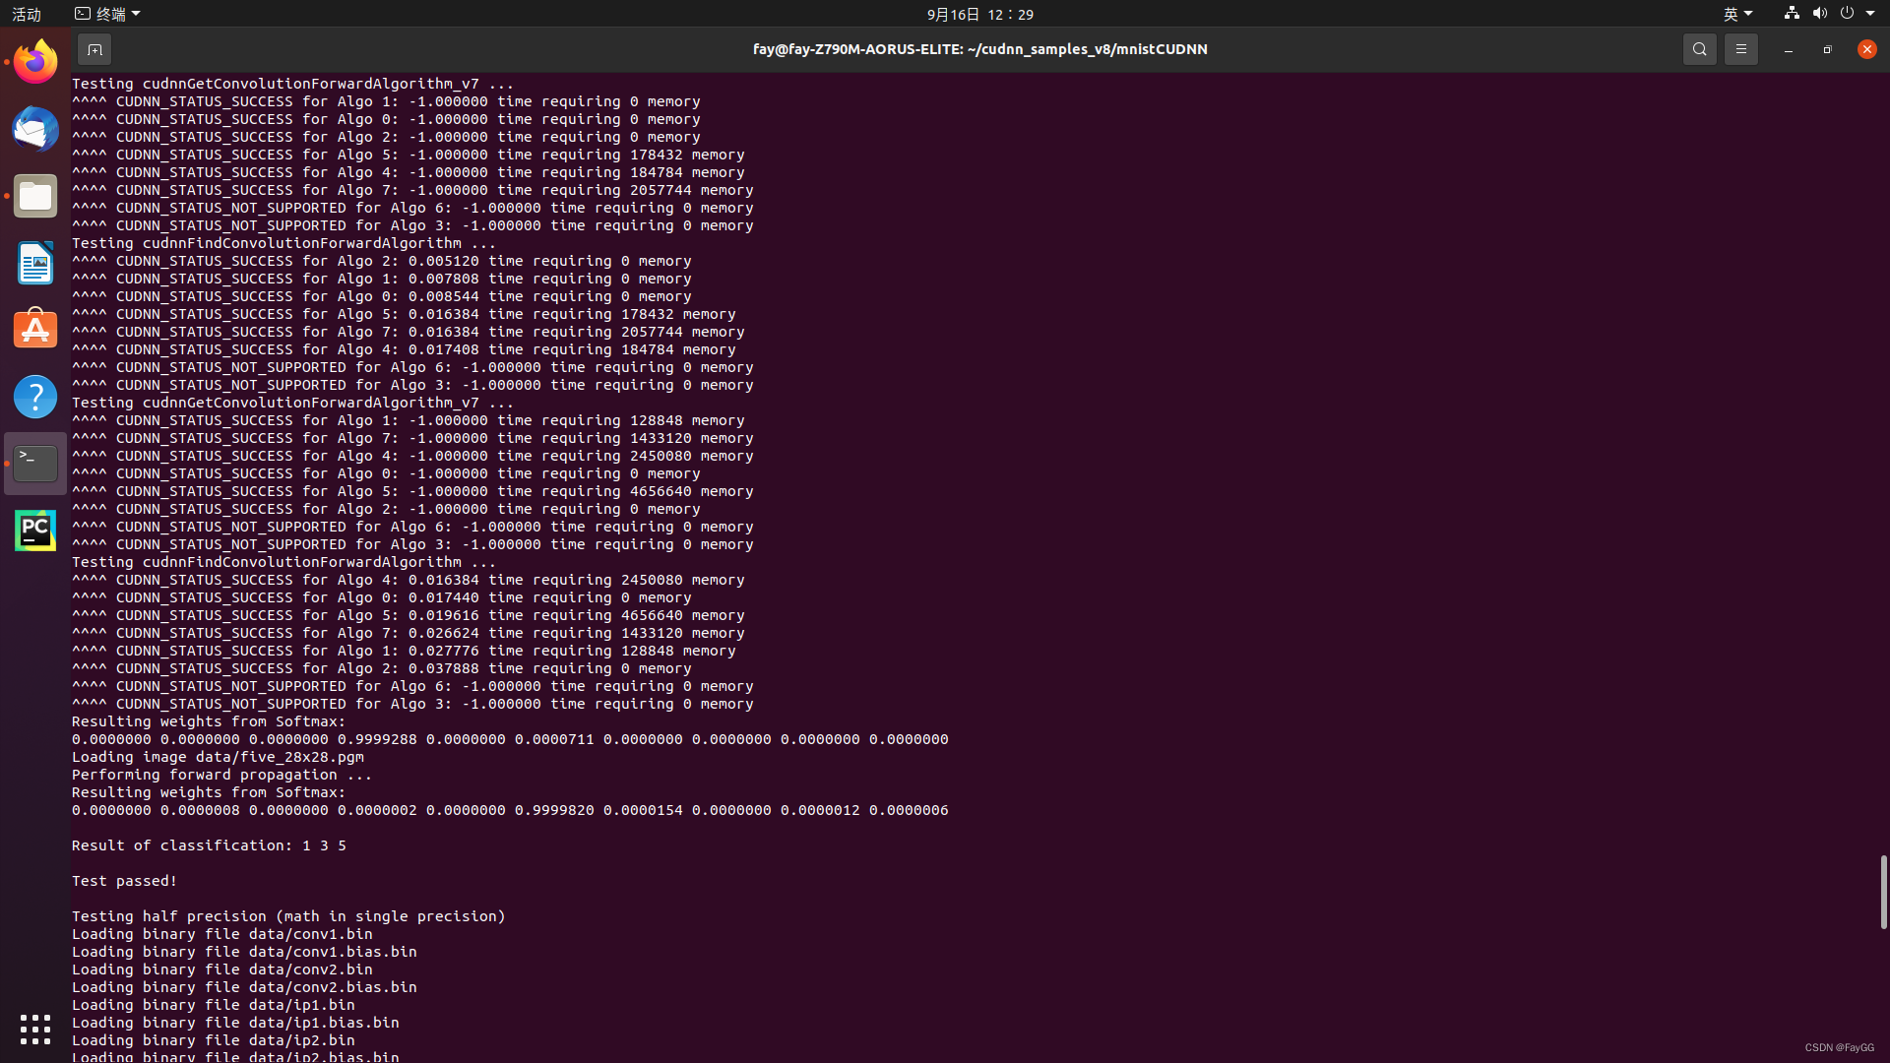Open Ubuntu Software store icon
Viewport: 1890px width, 1063px height.
[35, 330]
